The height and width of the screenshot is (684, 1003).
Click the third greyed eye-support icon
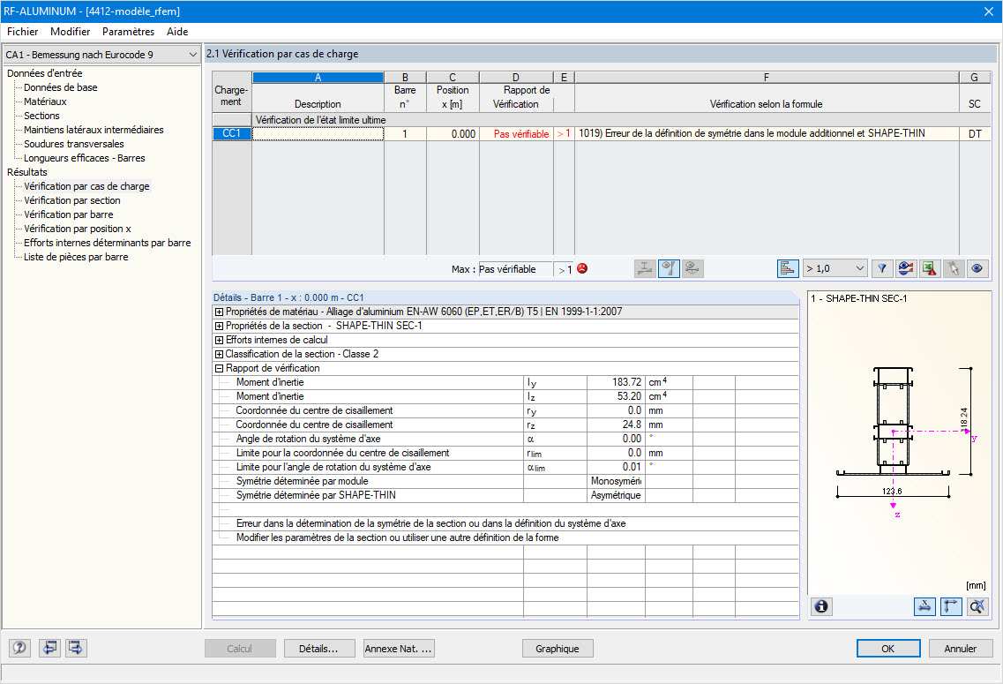692,268
